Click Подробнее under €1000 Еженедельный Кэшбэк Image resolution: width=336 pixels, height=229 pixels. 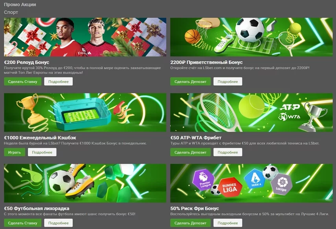[42, 152]
